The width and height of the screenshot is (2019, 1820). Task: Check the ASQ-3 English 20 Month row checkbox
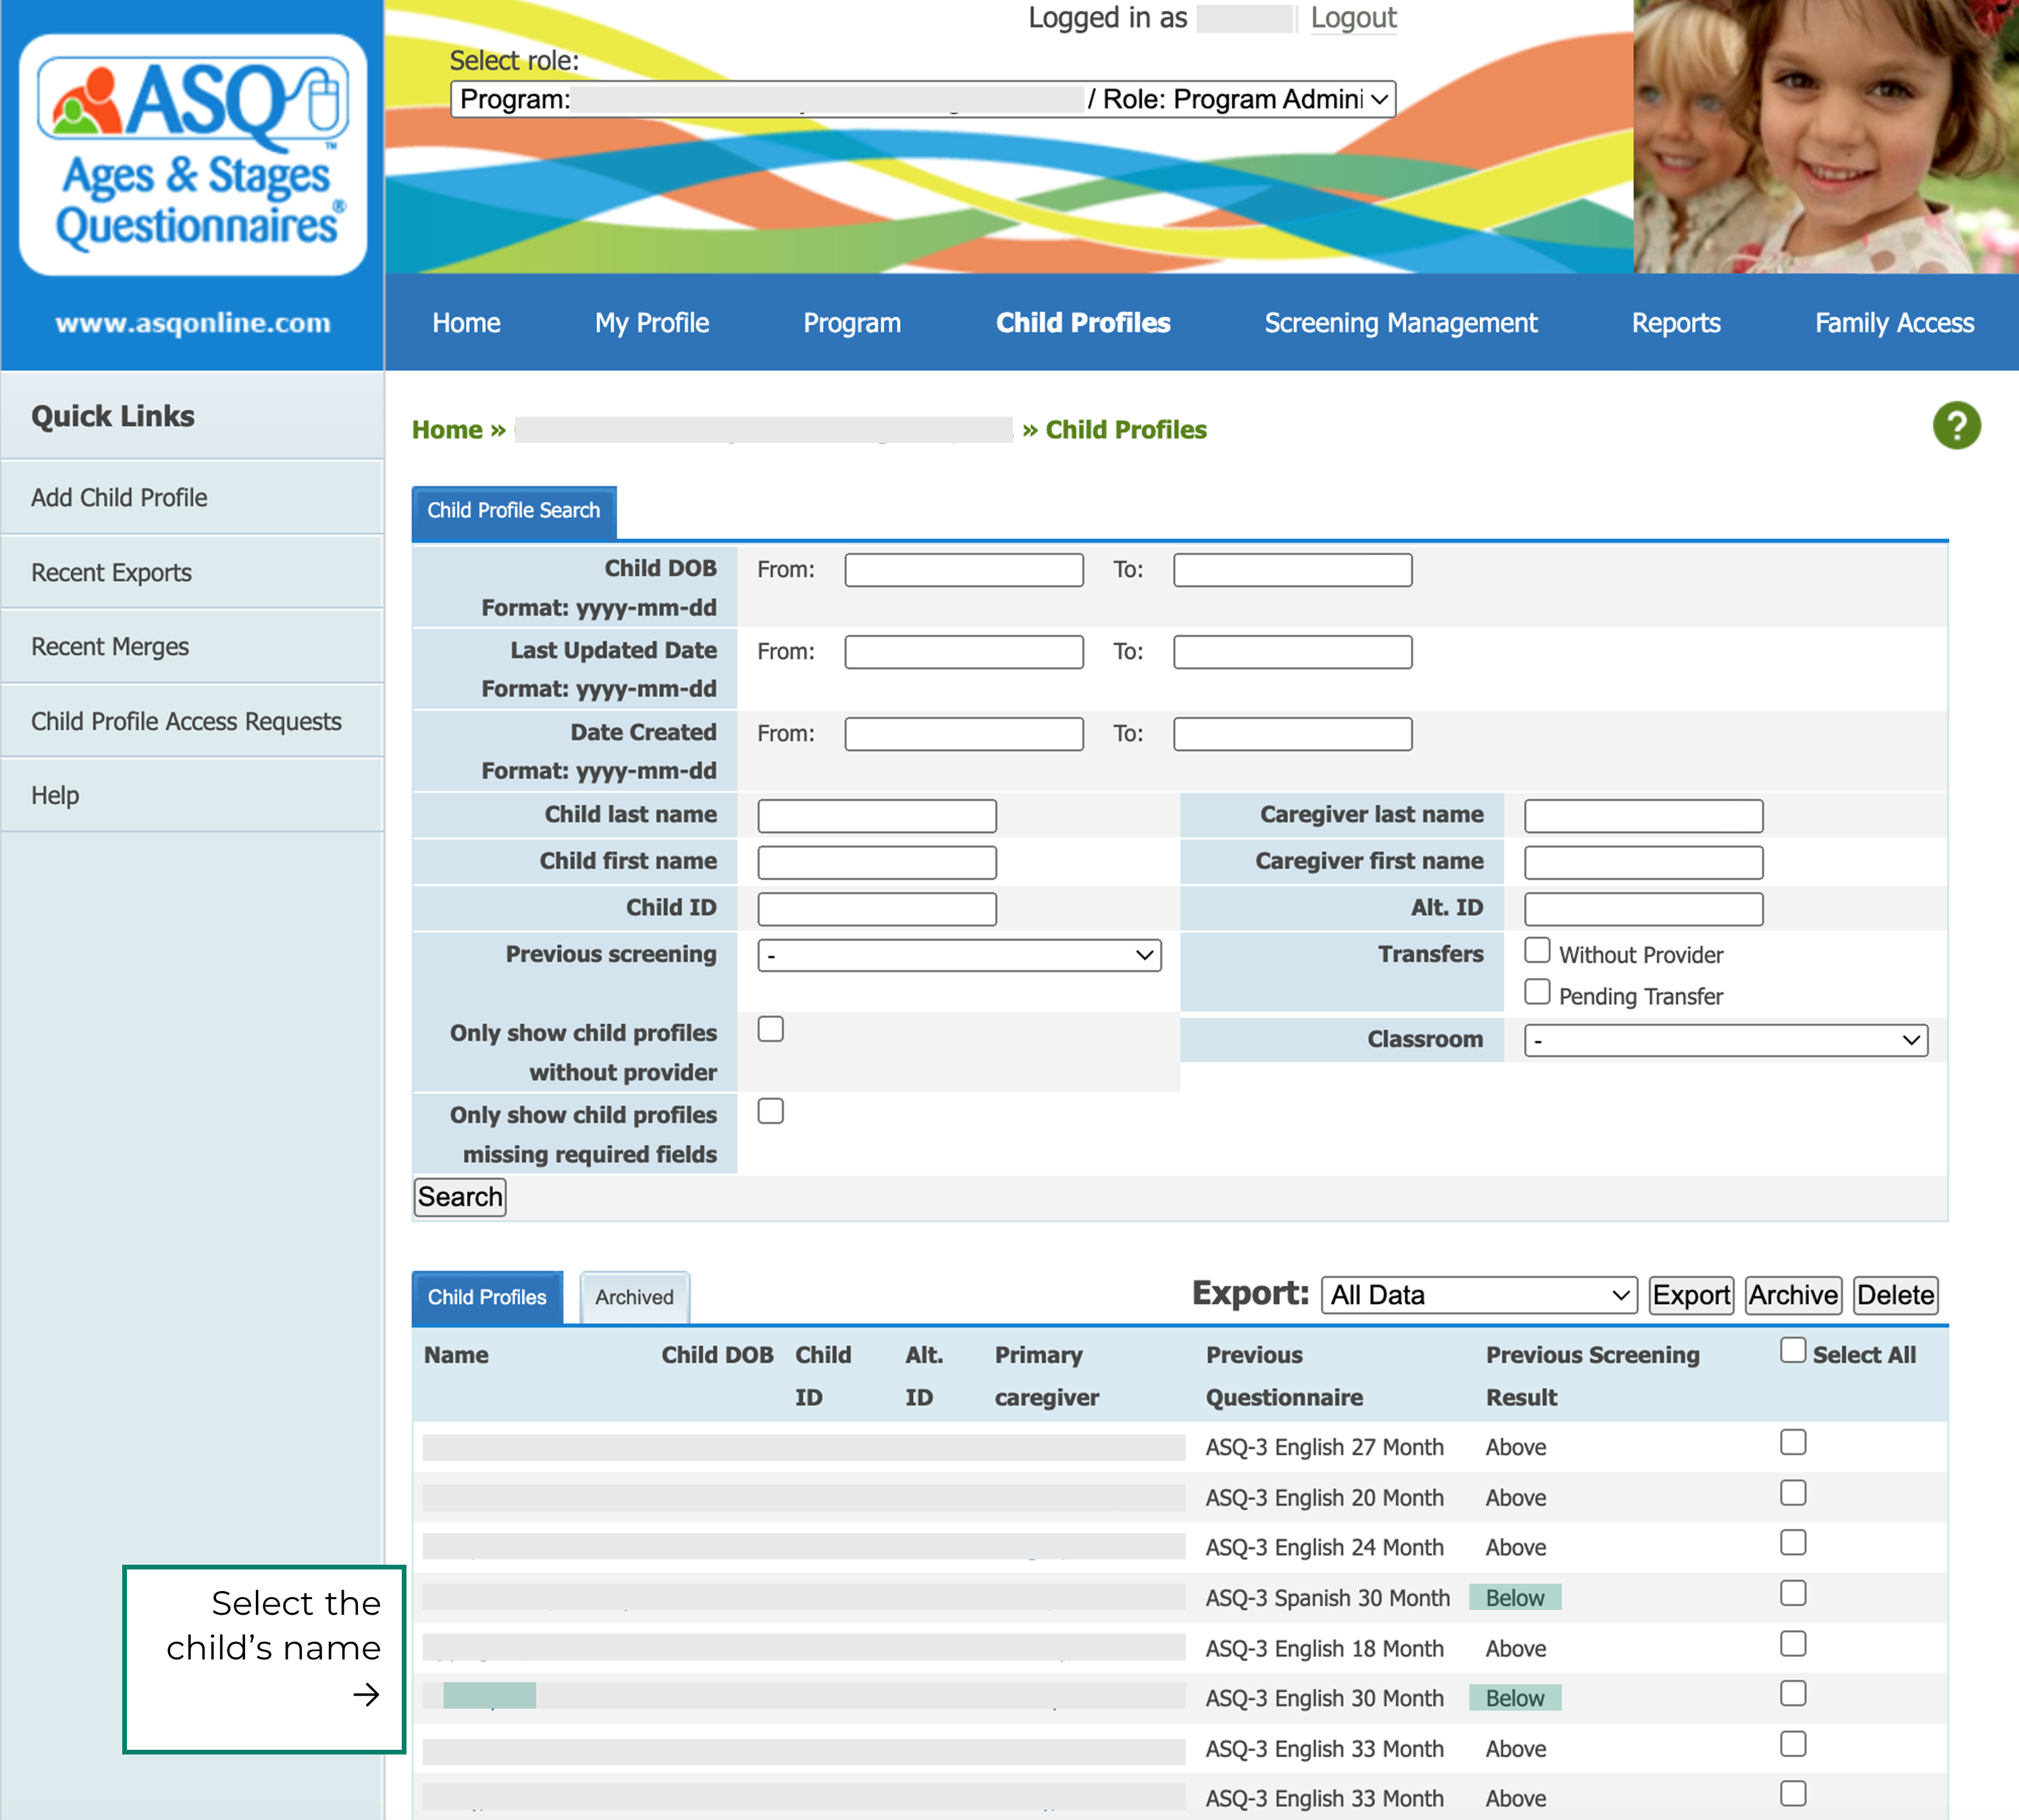[1792, 1493]
